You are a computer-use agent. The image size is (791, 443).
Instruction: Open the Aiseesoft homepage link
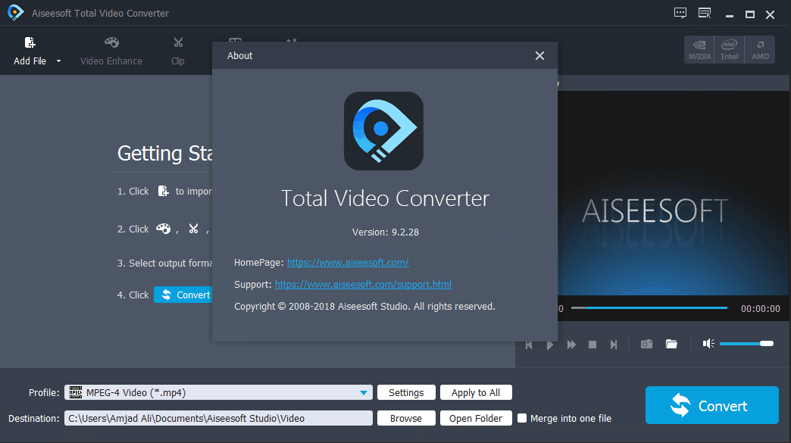tap(347, 263)
